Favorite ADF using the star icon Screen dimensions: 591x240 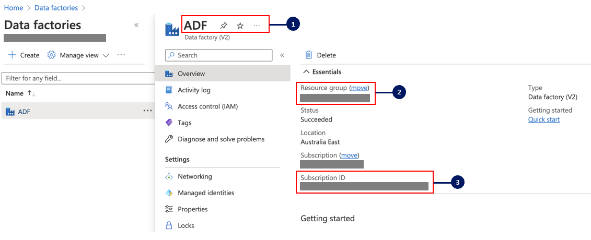240,25
